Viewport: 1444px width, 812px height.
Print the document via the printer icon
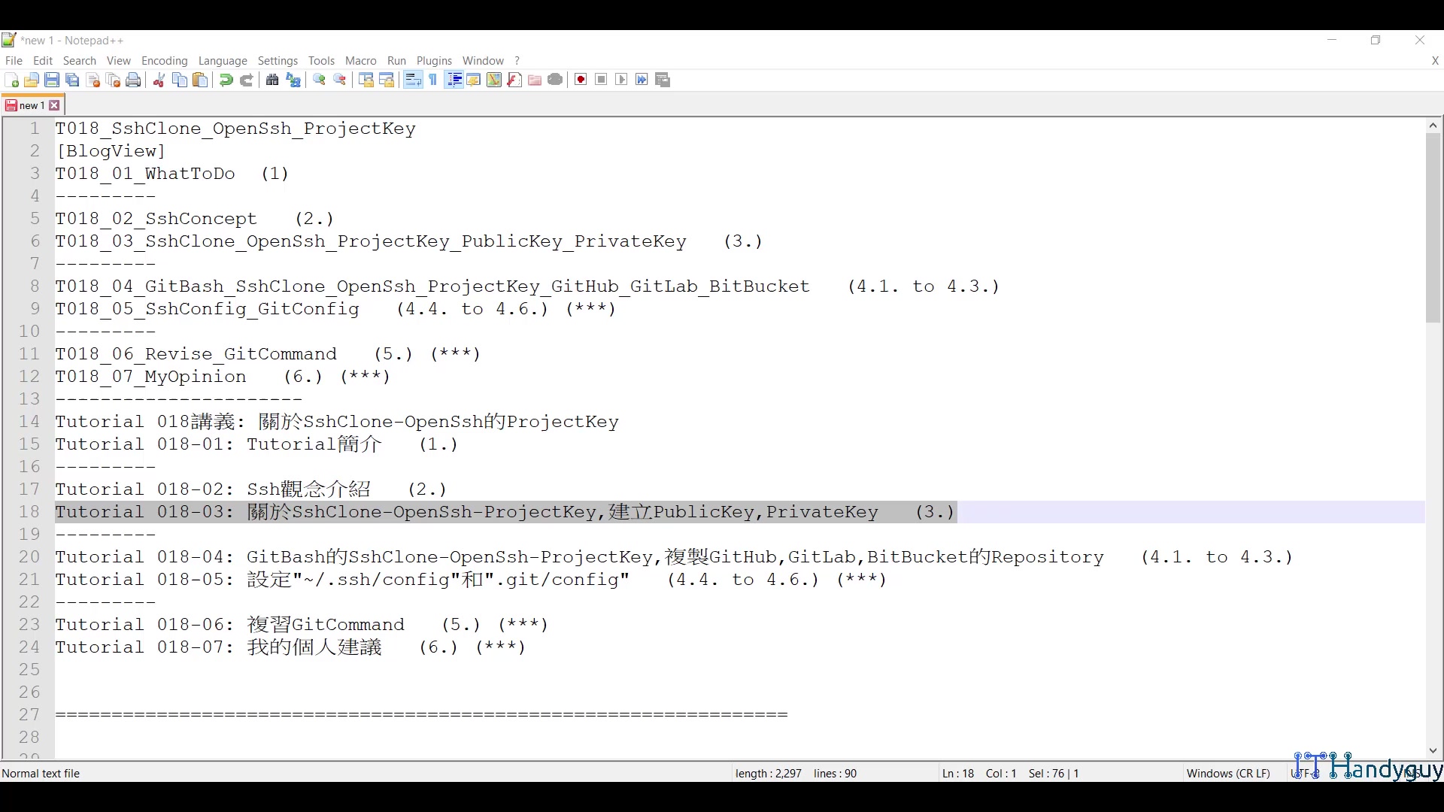pos(133,80)
